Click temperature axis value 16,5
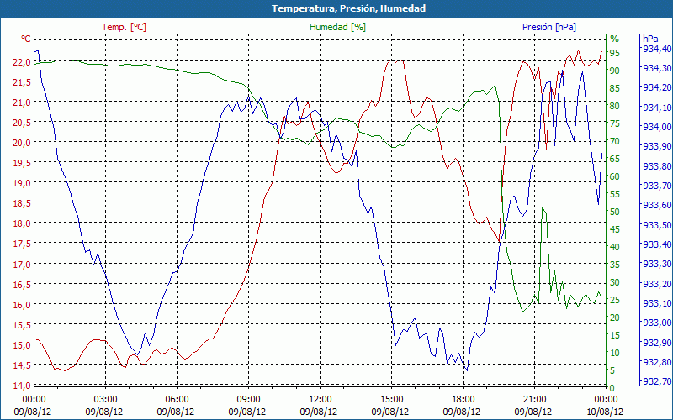The width and height of the screenshot is (673, 420). 22,285
